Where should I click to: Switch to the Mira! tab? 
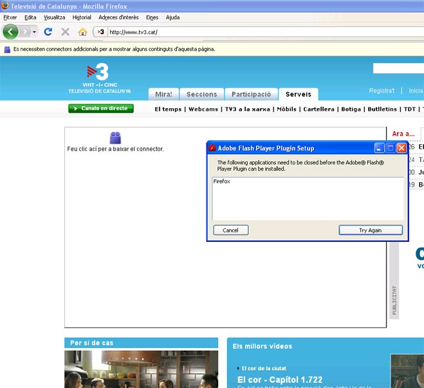[x=163, y=94]
